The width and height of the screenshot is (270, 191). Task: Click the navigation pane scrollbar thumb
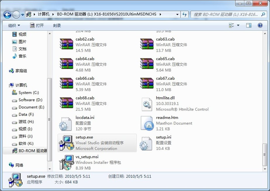click(x=50, y=119)
